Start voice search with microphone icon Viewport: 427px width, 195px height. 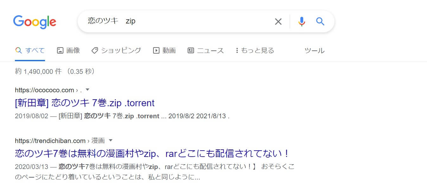pos(302,22)
